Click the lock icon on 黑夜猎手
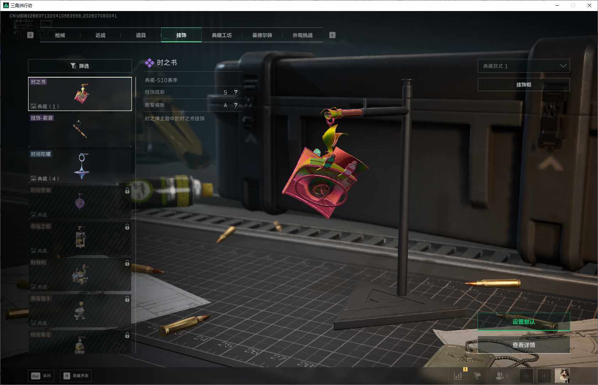The image size is (598, 385). coord(127,299)
